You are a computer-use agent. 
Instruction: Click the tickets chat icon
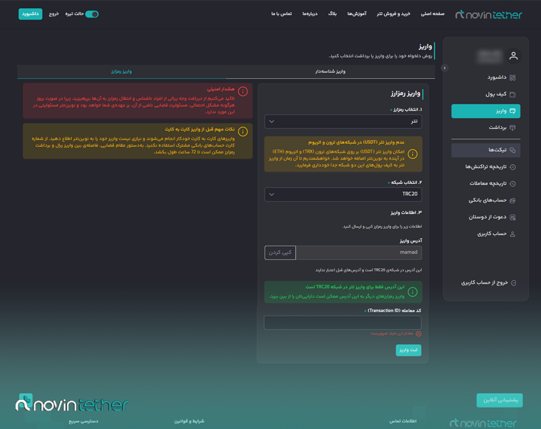click(x=512, y=150)
